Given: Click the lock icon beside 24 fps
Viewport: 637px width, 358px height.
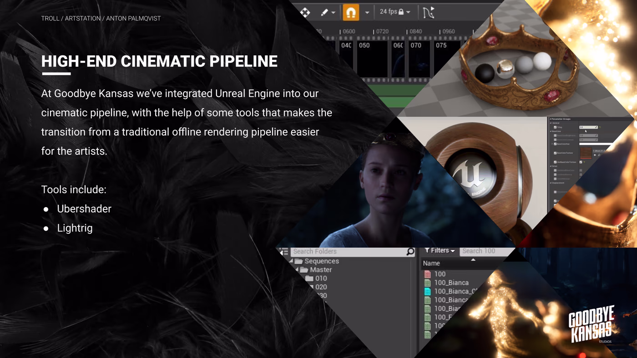Looking at the screenshot, I should 401,12.
